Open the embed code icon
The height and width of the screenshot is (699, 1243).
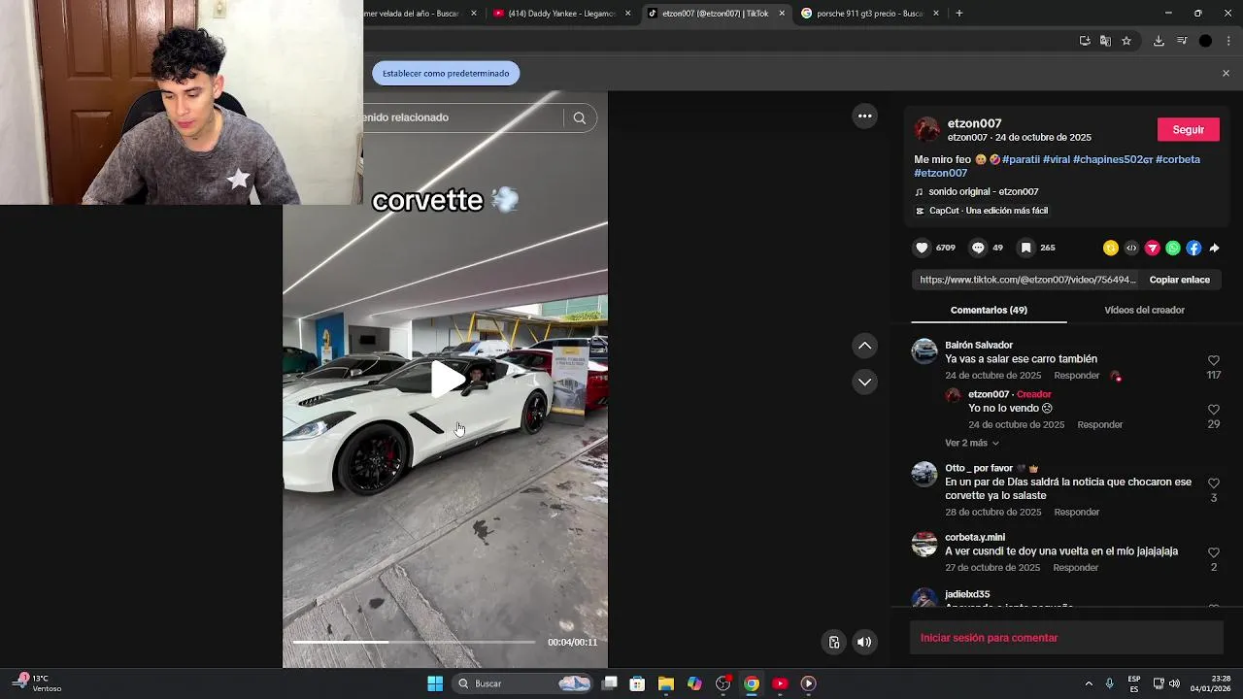pos(1131,248)
